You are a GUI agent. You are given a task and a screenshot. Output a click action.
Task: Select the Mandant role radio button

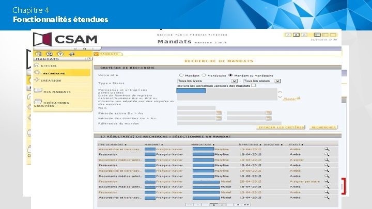pos(181,75)
